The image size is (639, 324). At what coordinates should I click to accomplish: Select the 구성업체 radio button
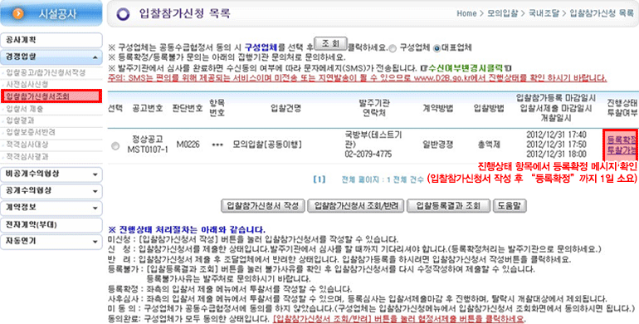(393, 48)
